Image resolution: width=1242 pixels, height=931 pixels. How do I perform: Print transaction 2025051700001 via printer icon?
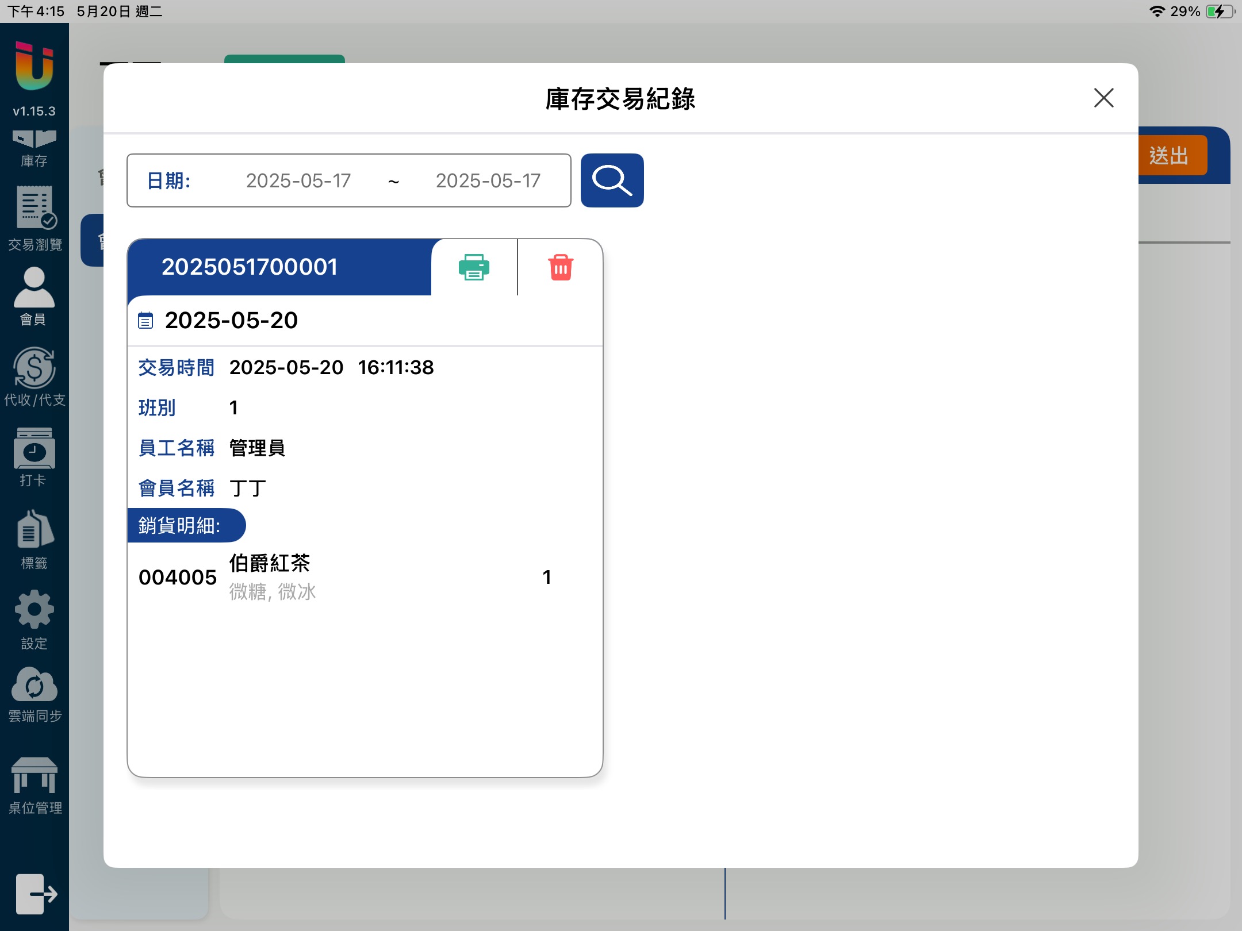tap(474, 267)
